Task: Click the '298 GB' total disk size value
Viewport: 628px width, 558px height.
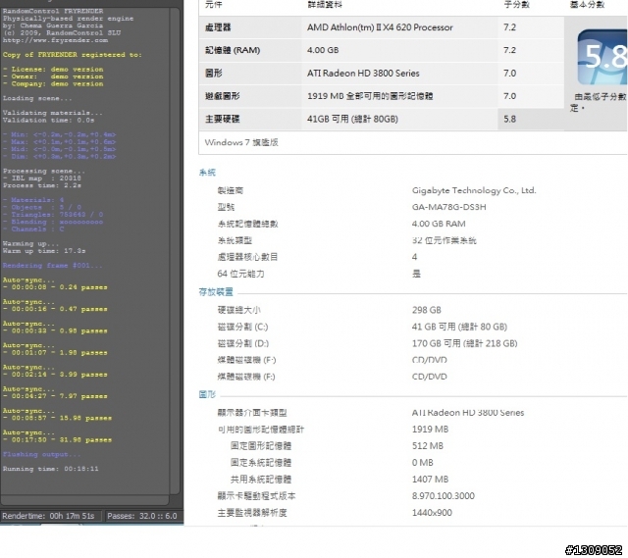Action: 427,310
